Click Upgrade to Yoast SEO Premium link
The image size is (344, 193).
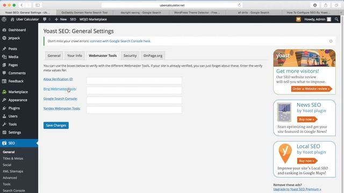click(x=297, y=189)
